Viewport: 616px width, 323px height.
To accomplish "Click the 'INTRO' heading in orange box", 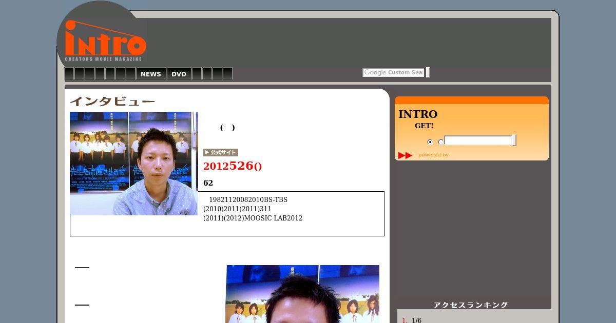I will [x=418, y=114].
